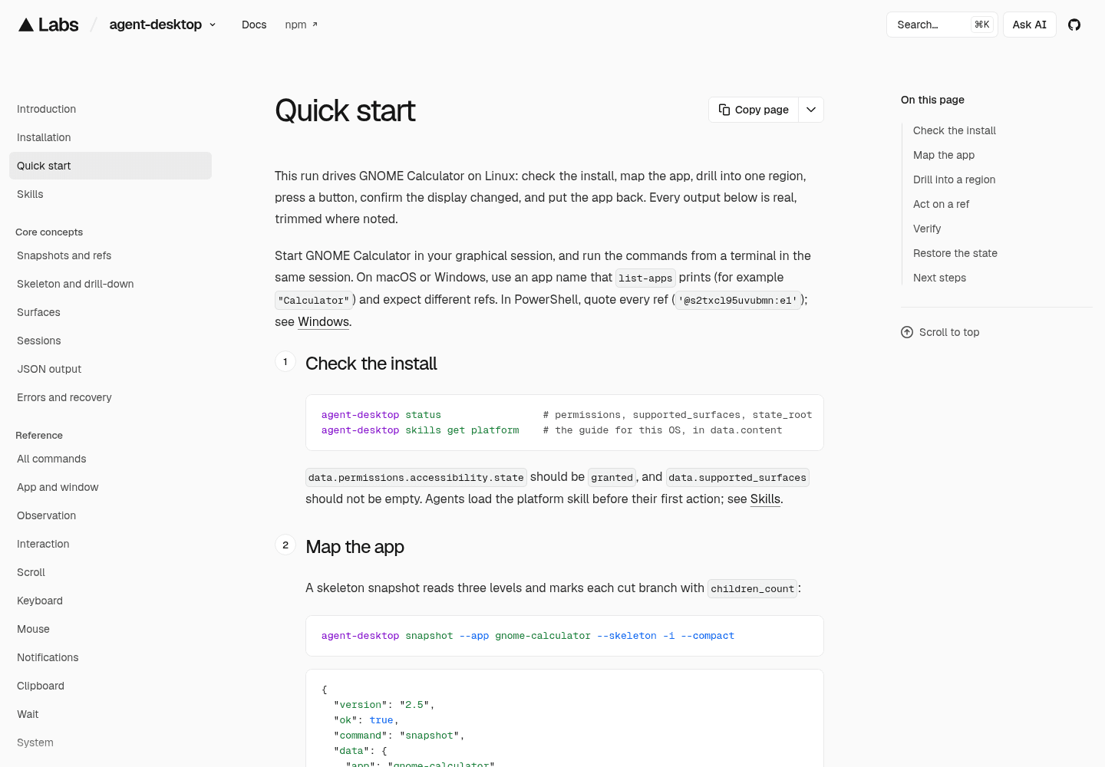The width and height of the screenshot is (1105, 767).
Task: Click the Search input field
Action: pos(942,25)
